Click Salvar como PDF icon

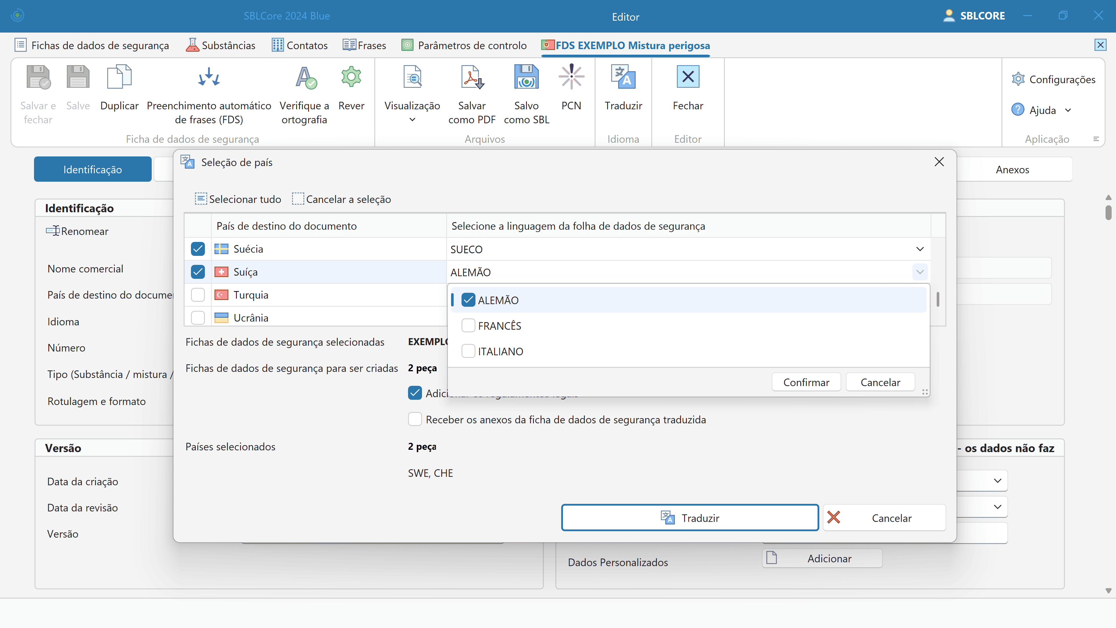pos(472,78)
